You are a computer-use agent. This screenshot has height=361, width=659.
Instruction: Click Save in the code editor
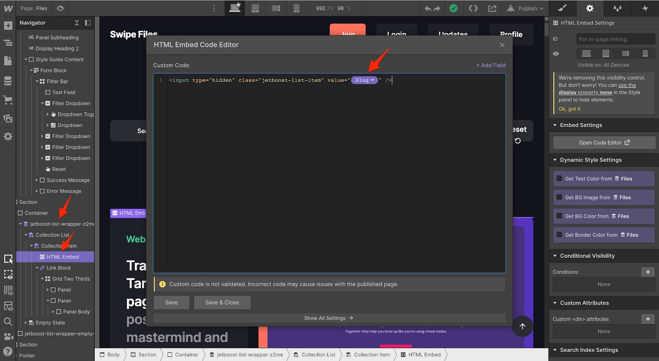[171, 302]
